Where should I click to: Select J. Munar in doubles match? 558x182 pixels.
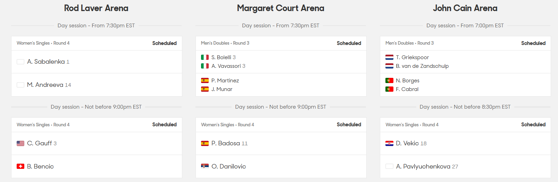tap(222, 89)
